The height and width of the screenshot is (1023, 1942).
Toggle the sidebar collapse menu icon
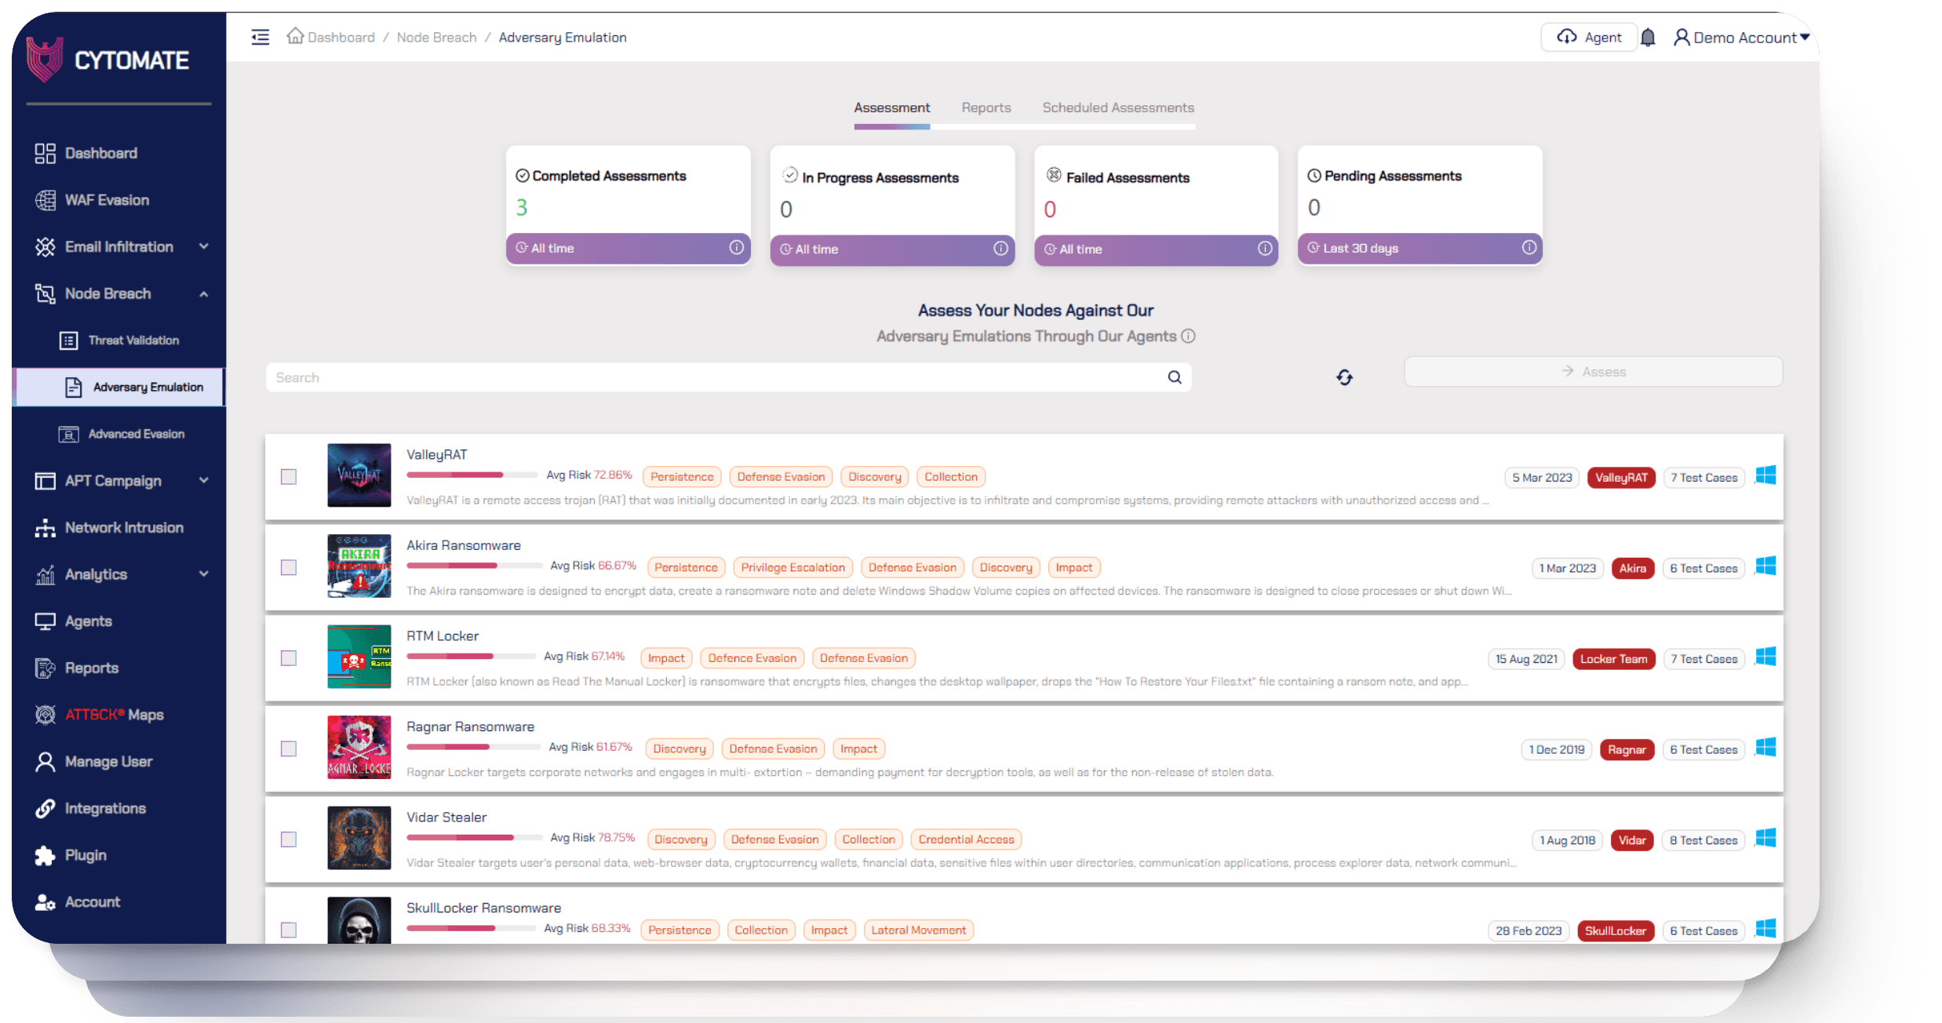pos(260,37)
